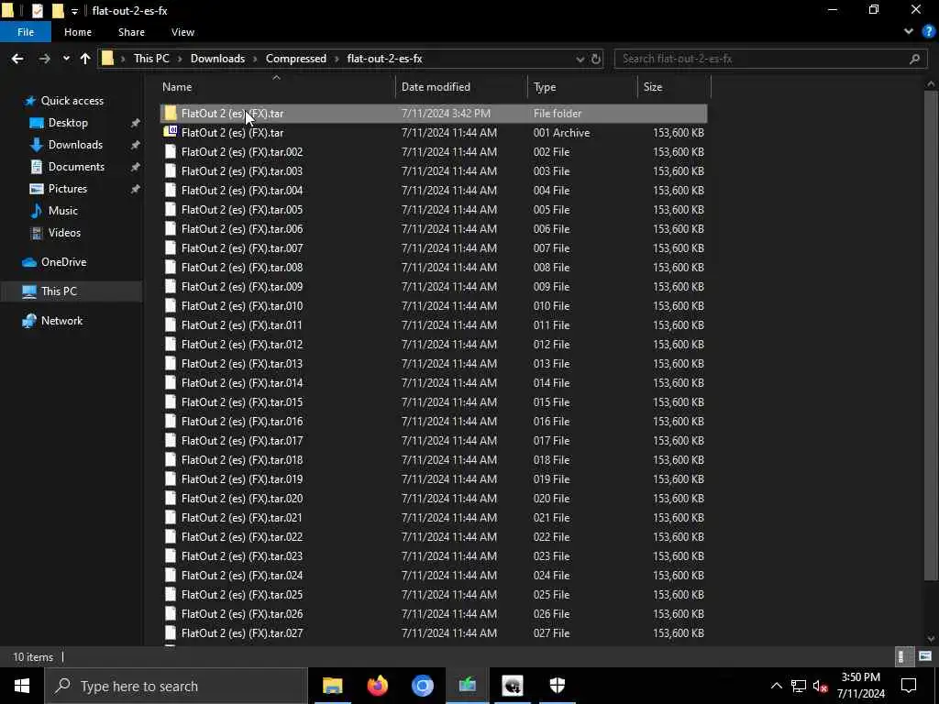Expand the ribbon with the chevron
The image size is (939, 704).
point(909,32)
